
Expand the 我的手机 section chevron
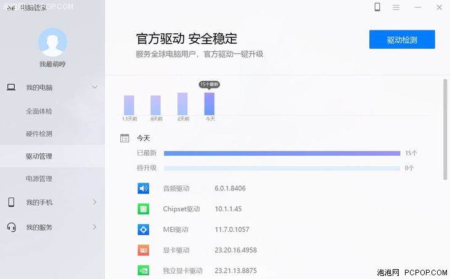[95, 202]
